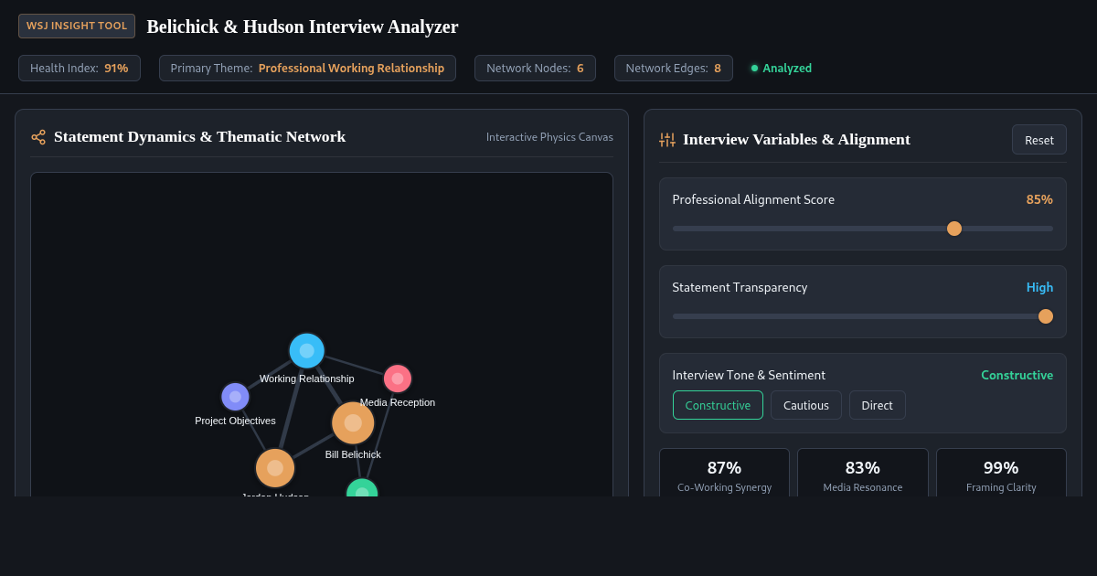Select the Working Relationship node

(307, 351)
